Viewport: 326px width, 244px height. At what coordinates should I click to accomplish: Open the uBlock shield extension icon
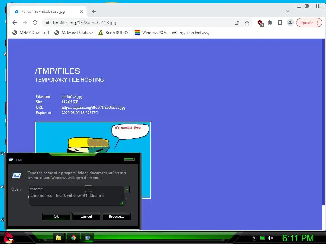click(260, 23)
